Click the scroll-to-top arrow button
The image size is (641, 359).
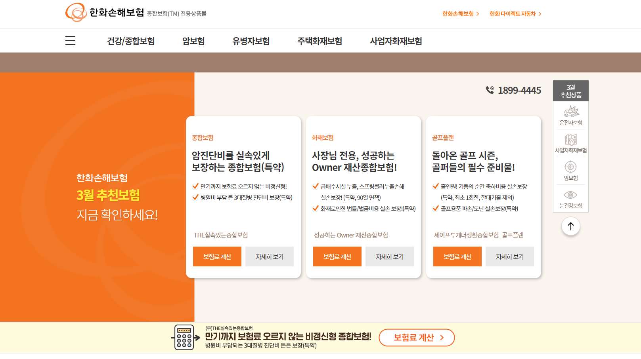(571, 226)
